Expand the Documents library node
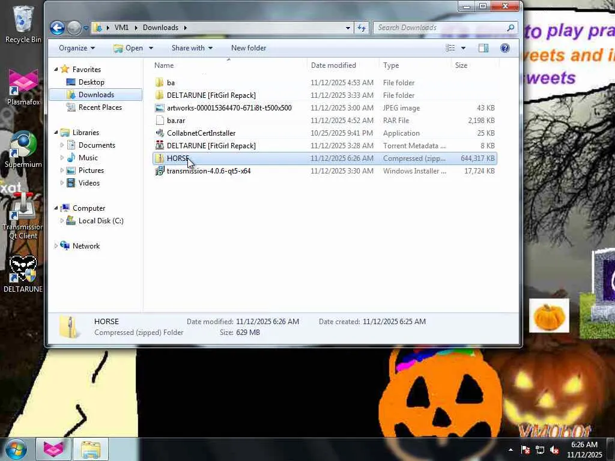Image resolution: width=615 pixels, height=461 pixels. click(62, 145)
